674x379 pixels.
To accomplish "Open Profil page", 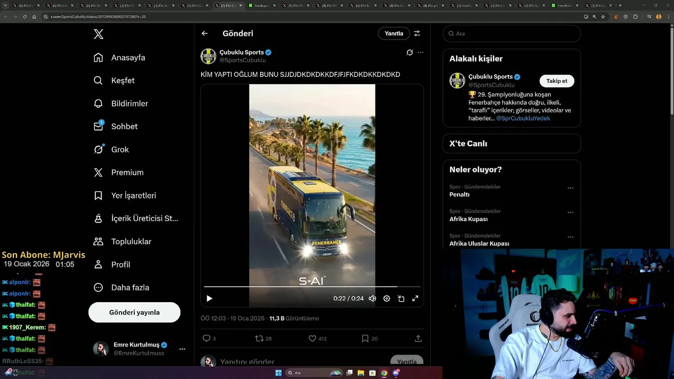I will point(112,265).
